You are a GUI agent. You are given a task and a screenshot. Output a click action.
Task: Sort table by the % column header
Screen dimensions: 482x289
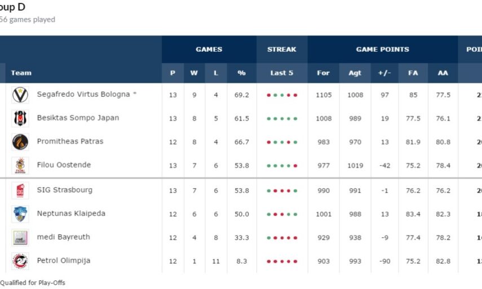point(242,73)
